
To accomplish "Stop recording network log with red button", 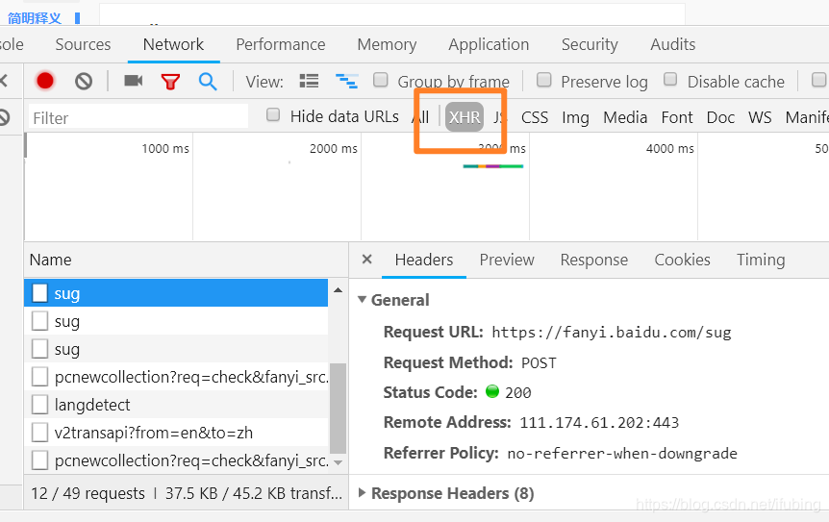I will (45, 81).
